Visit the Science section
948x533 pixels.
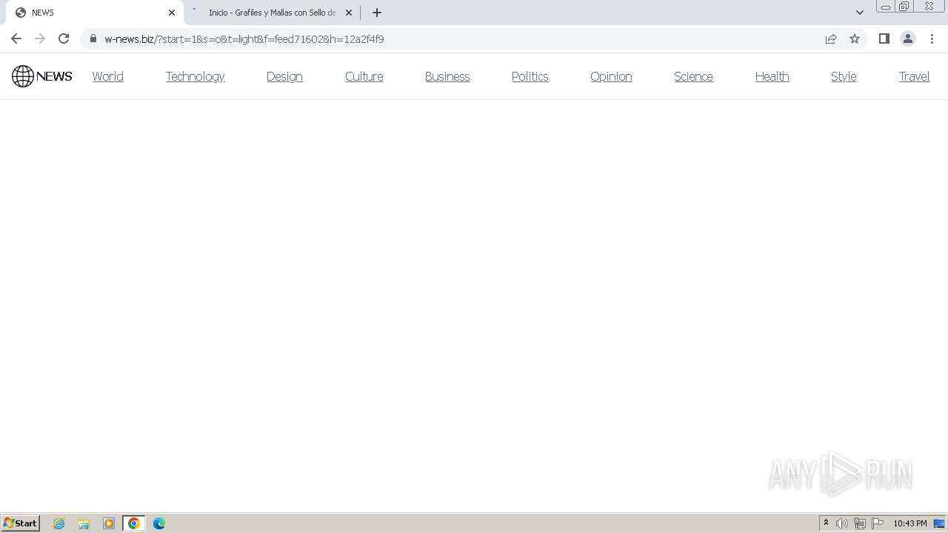pos(693,76)
